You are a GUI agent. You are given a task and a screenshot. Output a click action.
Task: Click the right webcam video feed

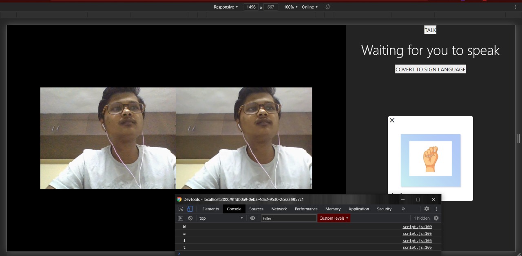[x=244, y=138]
